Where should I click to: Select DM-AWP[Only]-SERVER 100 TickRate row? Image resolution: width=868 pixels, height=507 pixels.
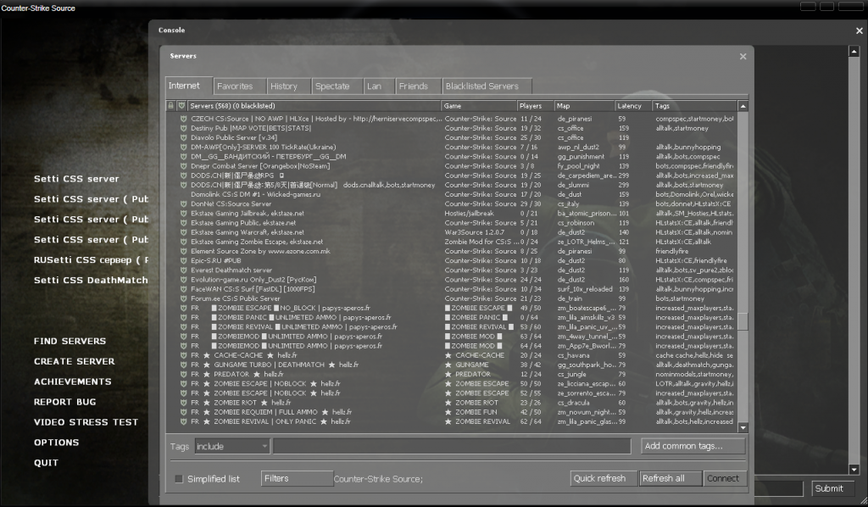[452, 148]
